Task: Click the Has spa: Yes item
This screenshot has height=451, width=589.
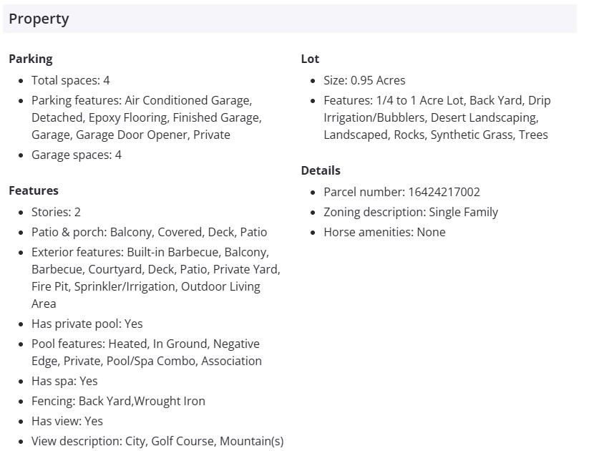Action: pyautogui.click(x=64, y=381)
